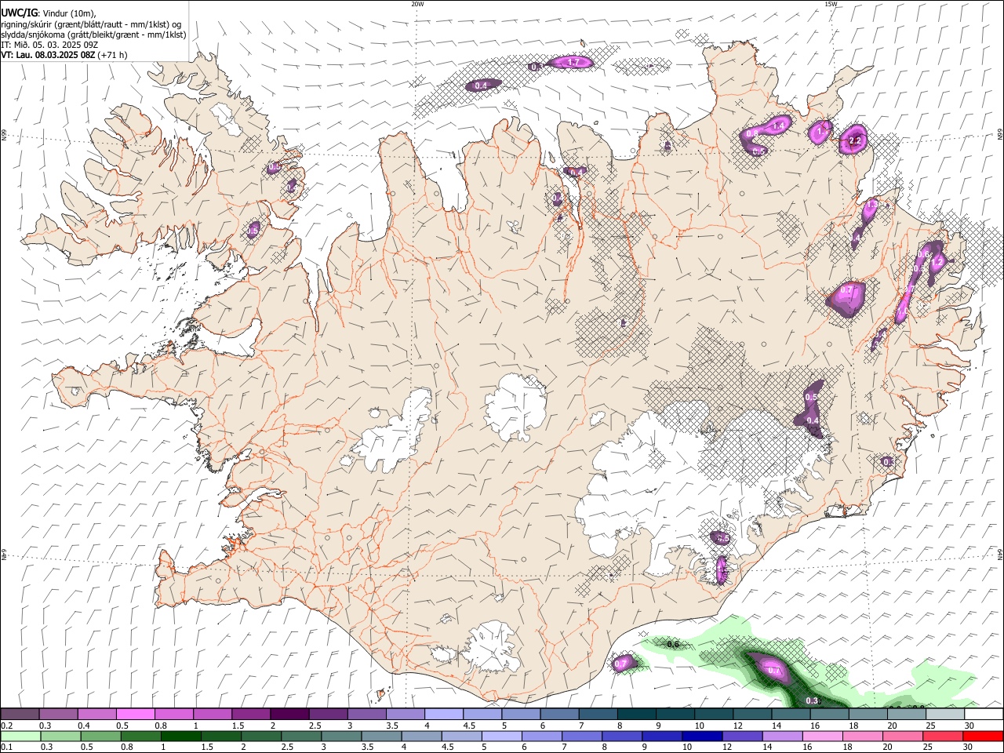Select the bright red bottom-row swatch after 30
The height and width of the screenshot is (753, 1004).
point(984,736)
